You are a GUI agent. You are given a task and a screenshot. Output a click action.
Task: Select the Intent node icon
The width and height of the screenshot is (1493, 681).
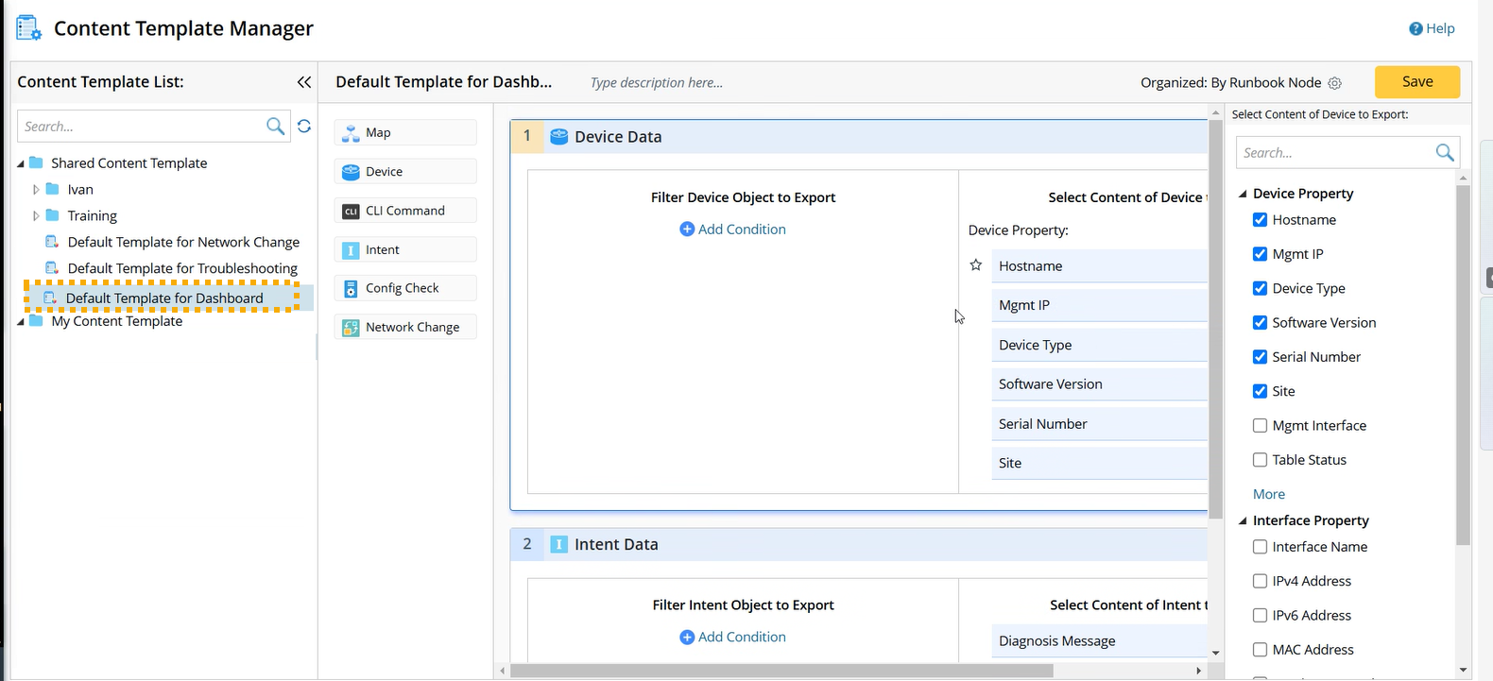point(351,250)
